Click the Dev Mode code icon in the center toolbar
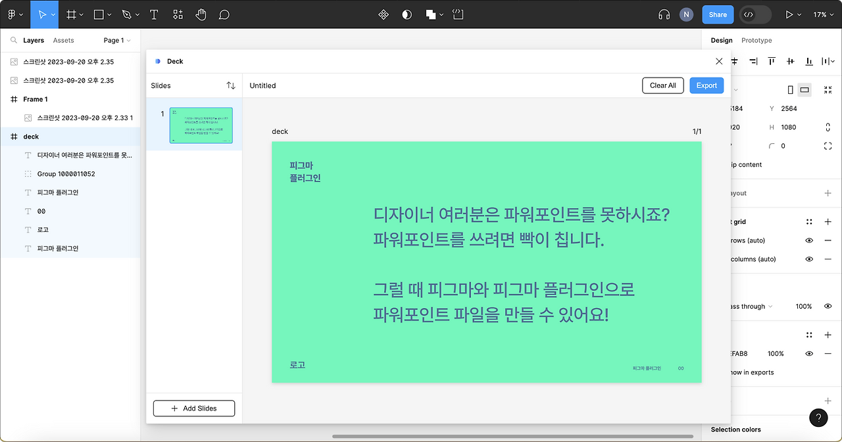This screenshot has width=842, height=442. 458,14
